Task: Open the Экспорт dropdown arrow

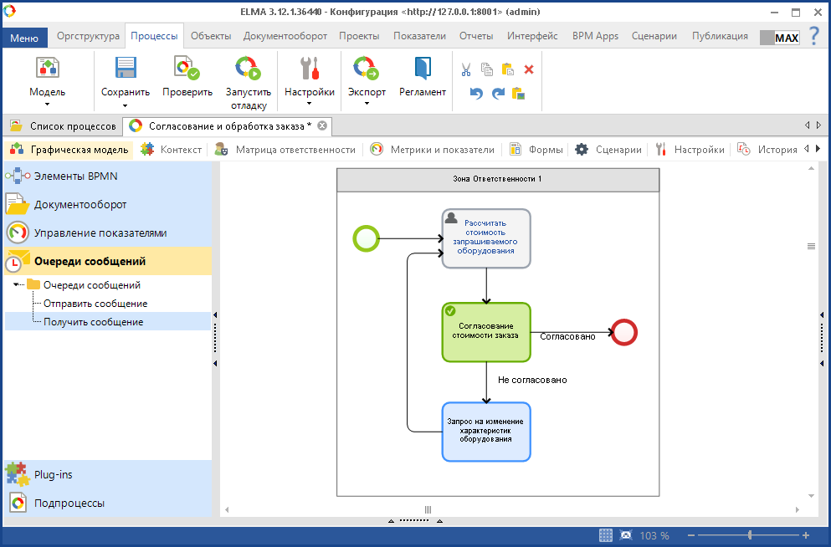Action: point(367,103)
